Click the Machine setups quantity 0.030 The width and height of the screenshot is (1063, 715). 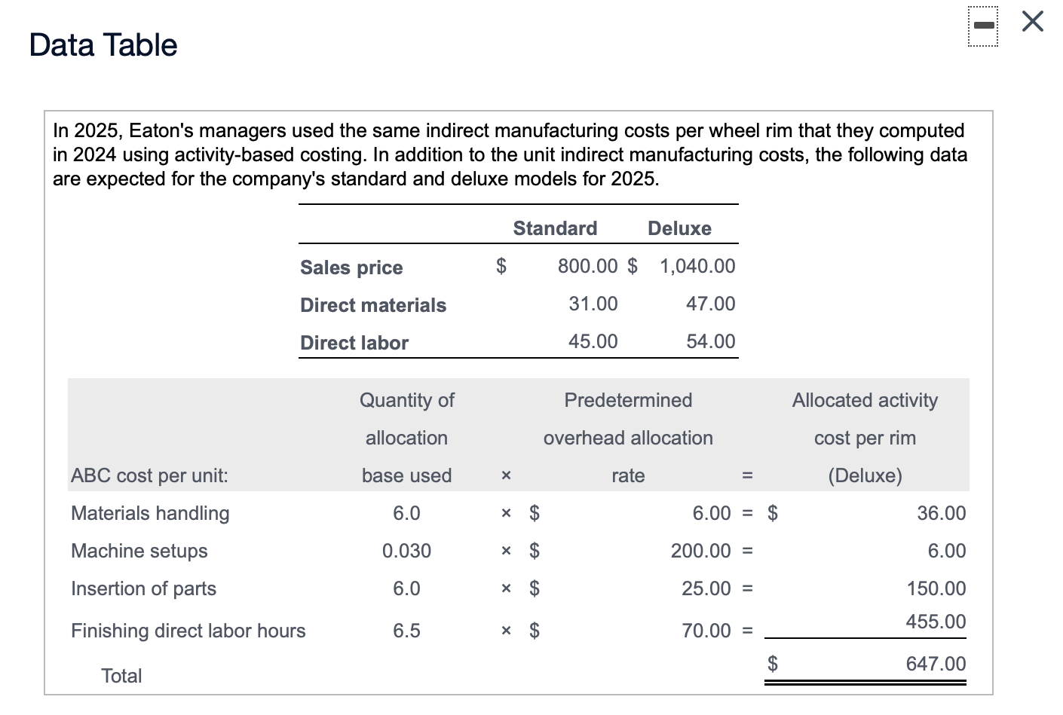point(408,550)
